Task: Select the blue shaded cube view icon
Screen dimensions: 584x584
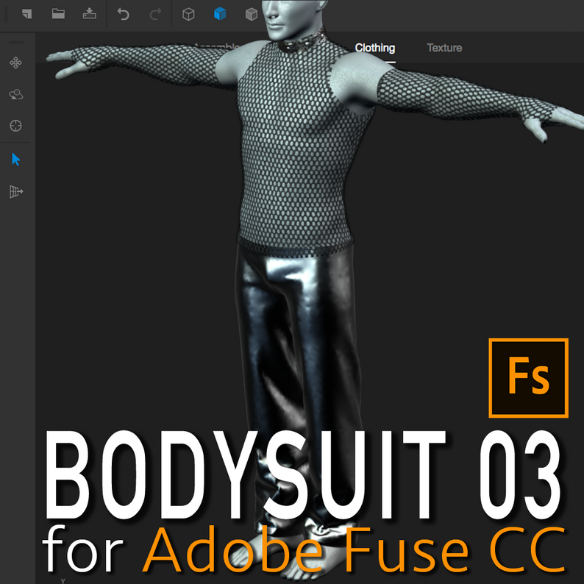Action: [220, 14]
